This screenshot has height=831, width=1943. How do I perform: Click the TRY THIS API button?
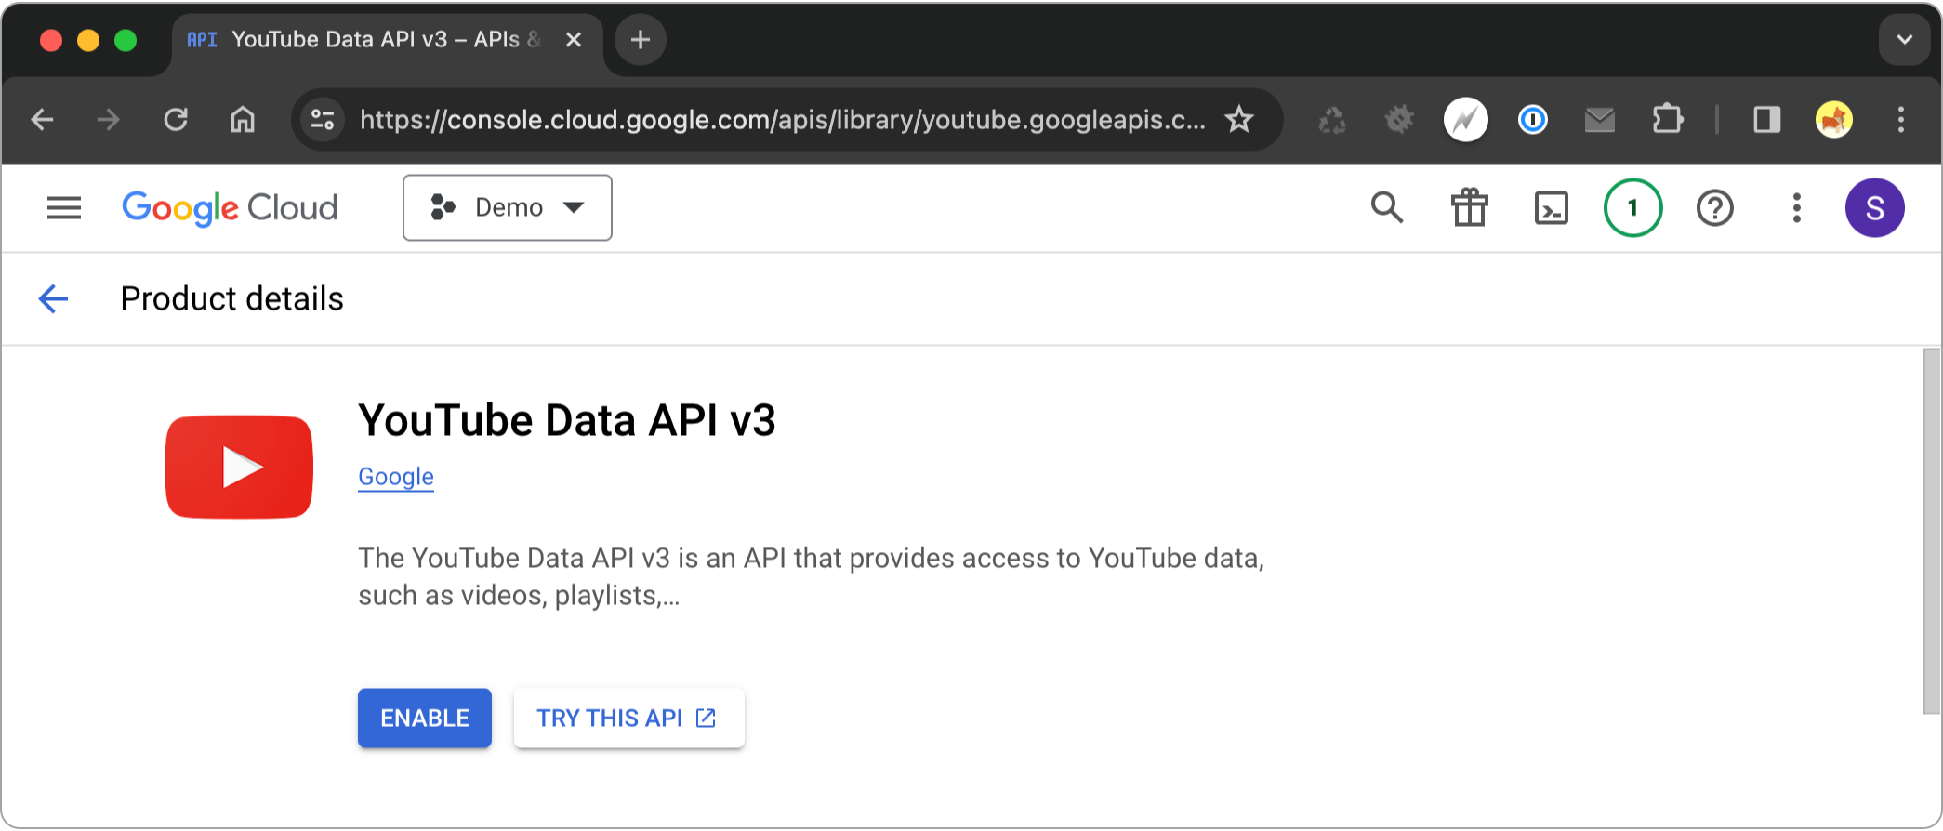(x=629, y=718)
